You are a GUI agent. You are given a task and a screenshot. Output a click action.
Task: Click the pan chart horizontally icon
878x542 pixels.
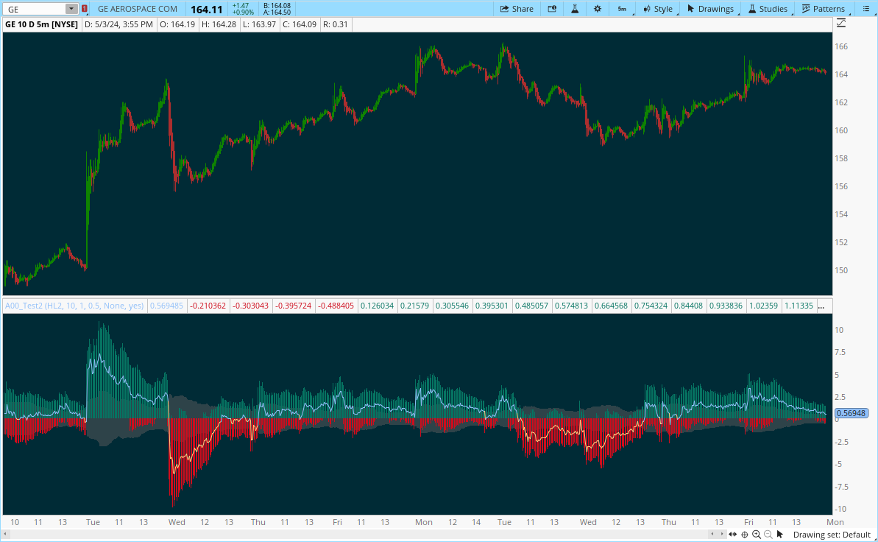(732, 535)
